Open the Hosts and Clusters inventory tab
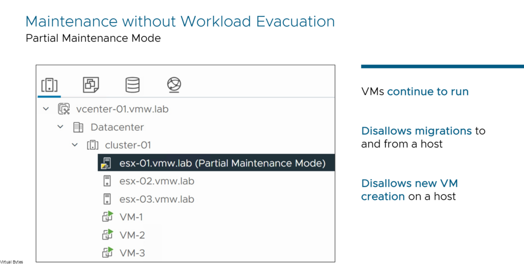This screenshot has width=524, height=264. (50, 85)
